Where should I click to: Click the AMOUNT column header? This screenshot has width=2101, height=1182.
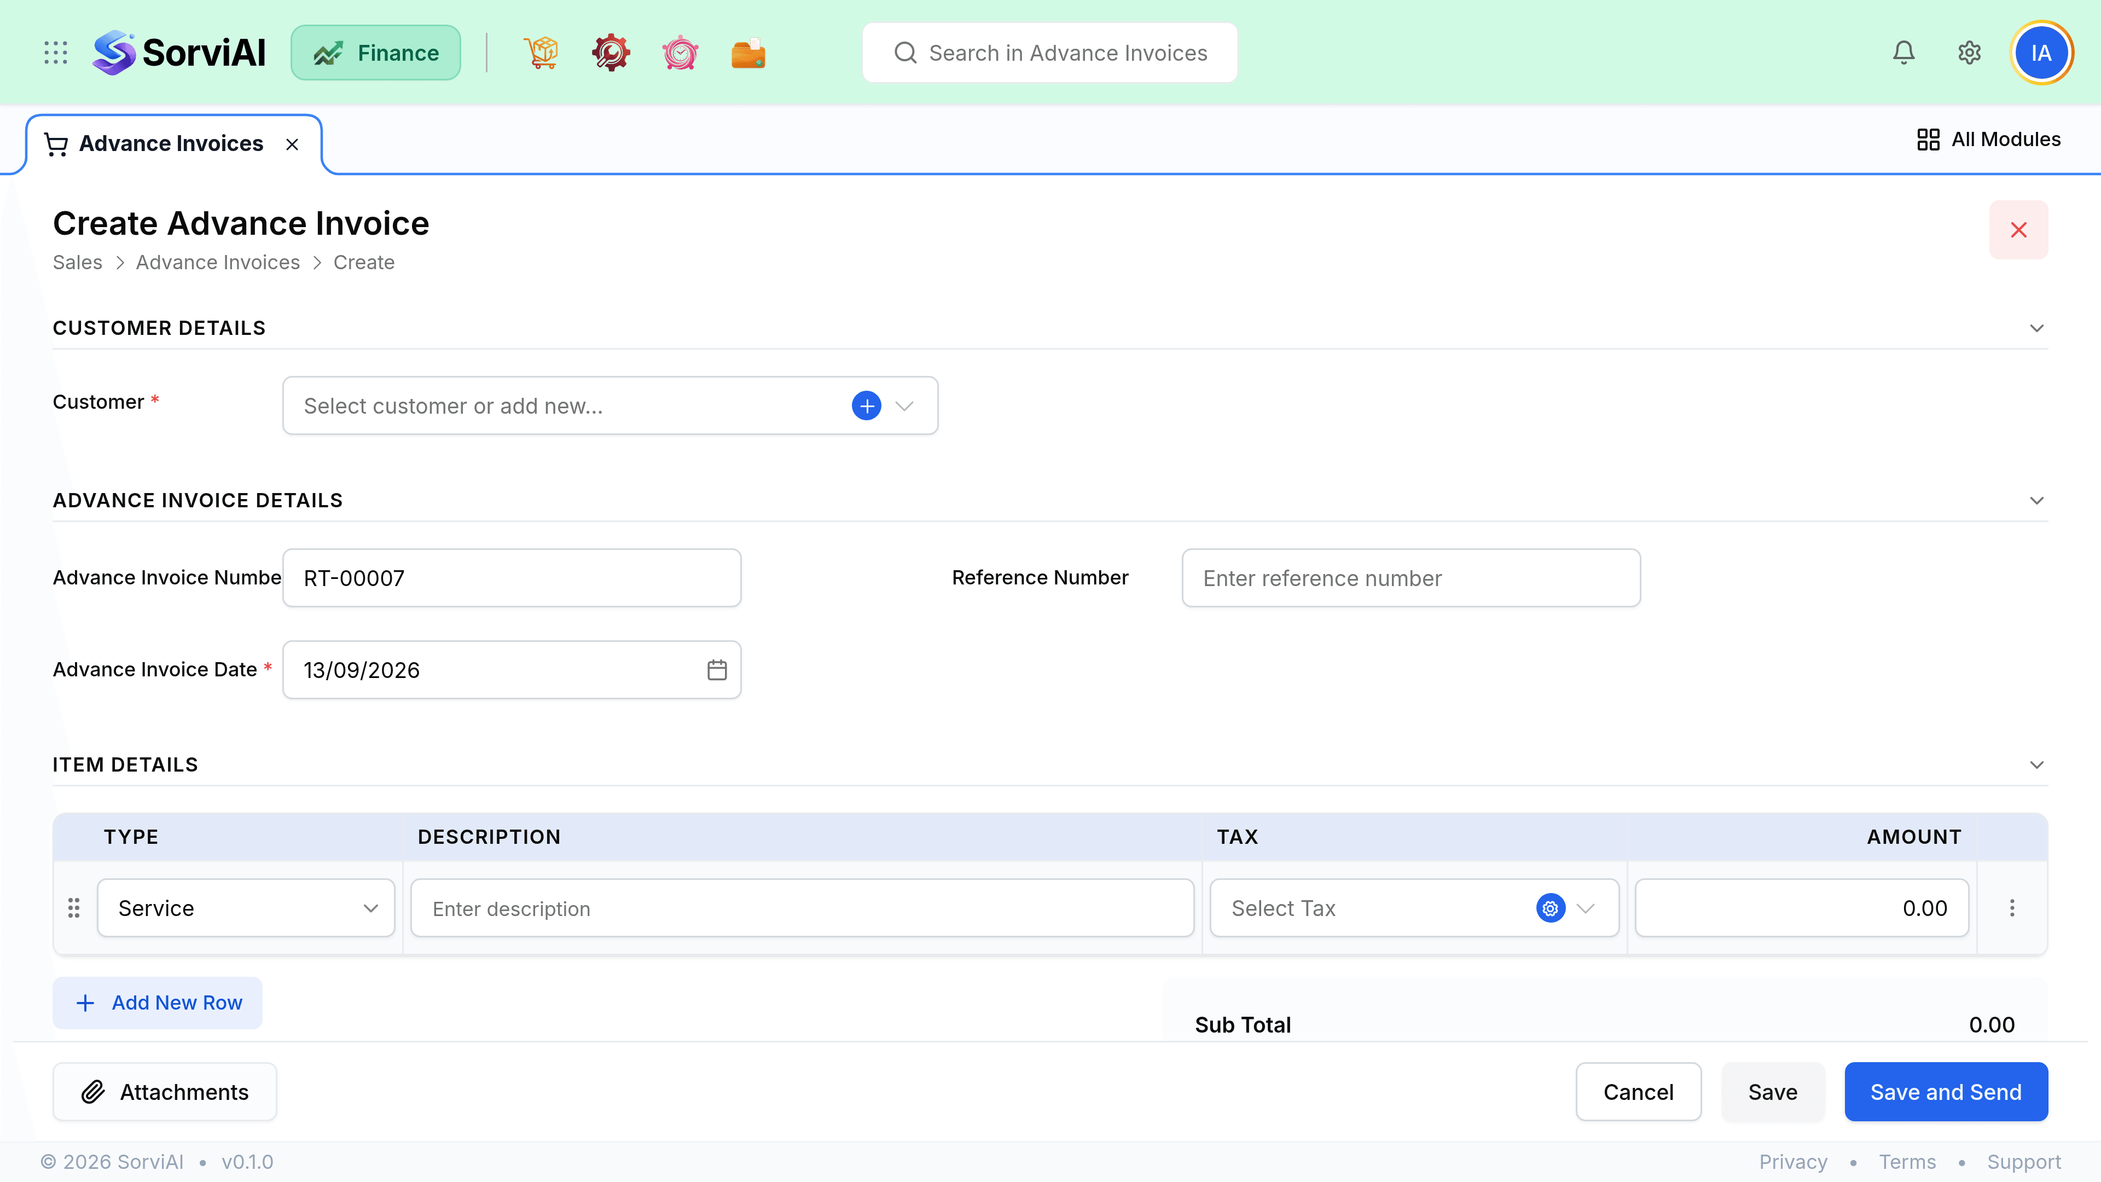pos(1913,837)
